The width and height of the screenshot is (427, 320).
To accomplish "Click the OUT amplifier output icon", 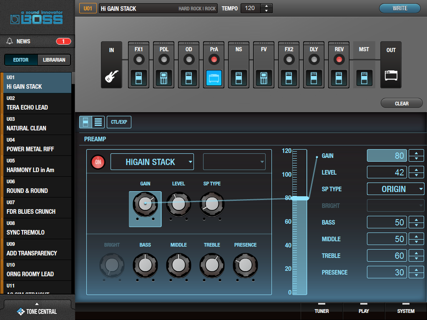I will [x=391, y=75].
